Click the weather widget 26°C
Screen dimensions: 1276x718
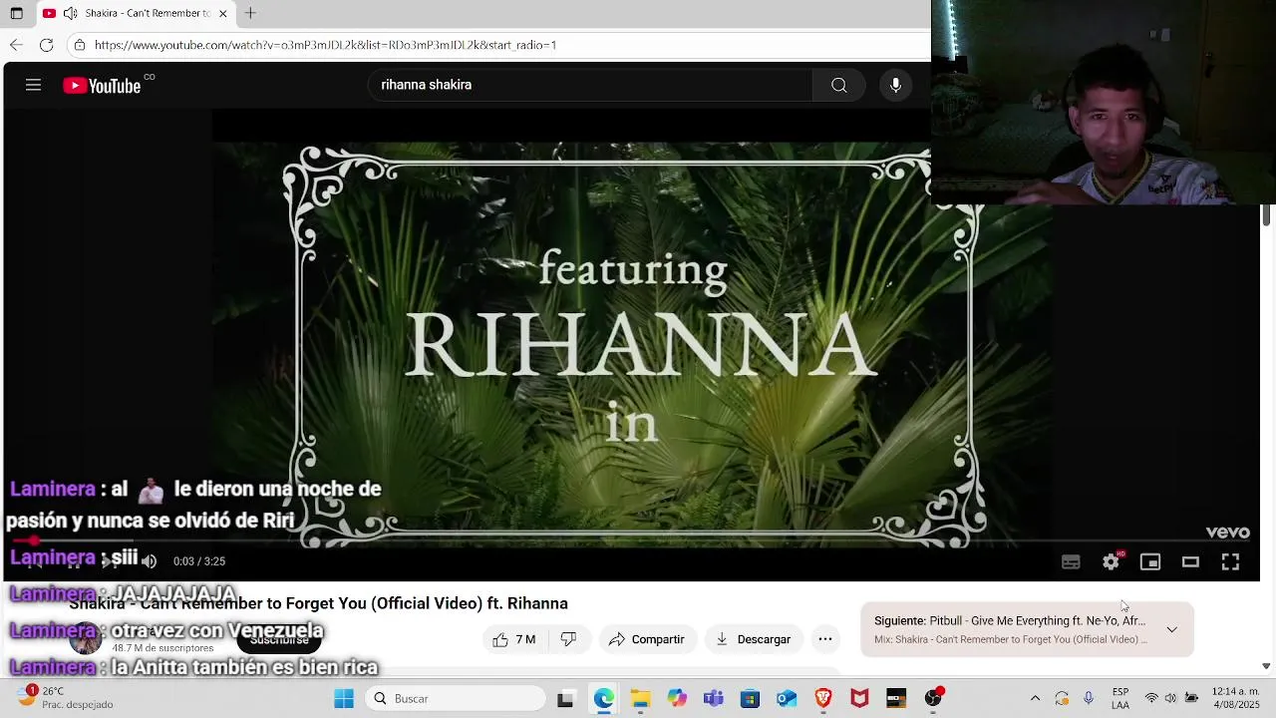point(65,698)
